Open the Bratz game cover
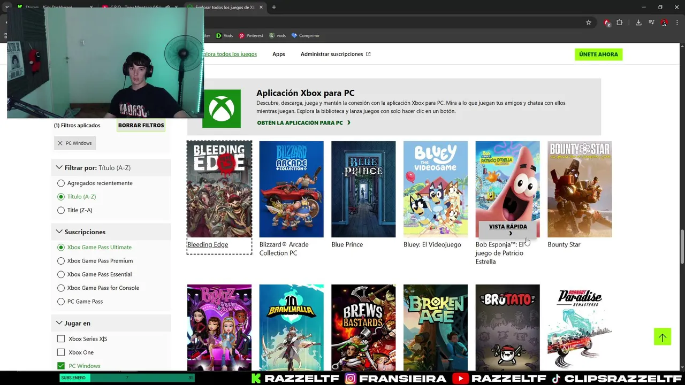 coord(219,327)
